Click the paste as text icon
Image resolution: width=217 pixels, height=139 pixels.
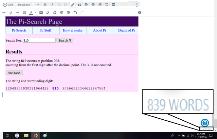(41, 12)
